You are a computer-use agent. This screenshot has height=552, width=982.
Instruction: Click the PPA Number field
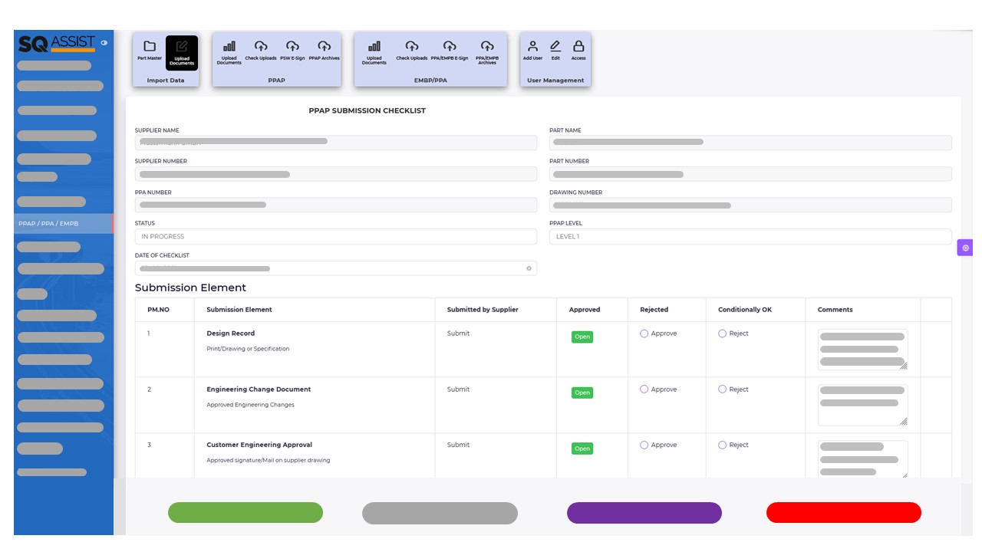(x=336, y=205)
